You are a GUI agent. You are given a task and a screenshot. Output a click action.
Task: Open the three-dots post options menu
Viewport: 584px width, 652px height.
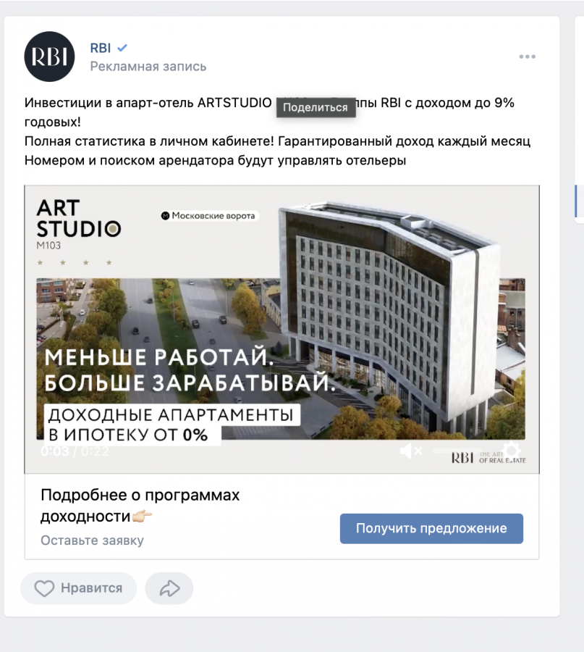click(527, 57)
